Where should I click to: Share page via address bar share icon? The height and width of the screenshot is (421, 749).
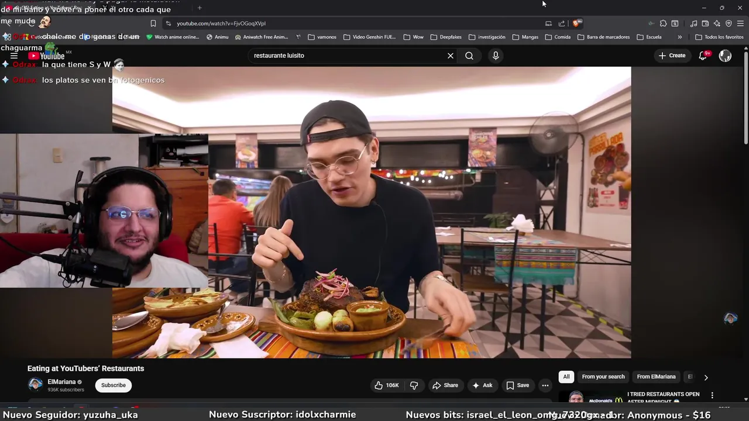click(x=562, y=23)
